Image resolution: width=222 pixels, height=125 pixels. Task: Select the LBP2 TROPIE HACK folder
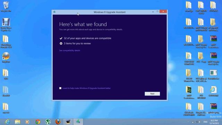[x=201, y=8]
